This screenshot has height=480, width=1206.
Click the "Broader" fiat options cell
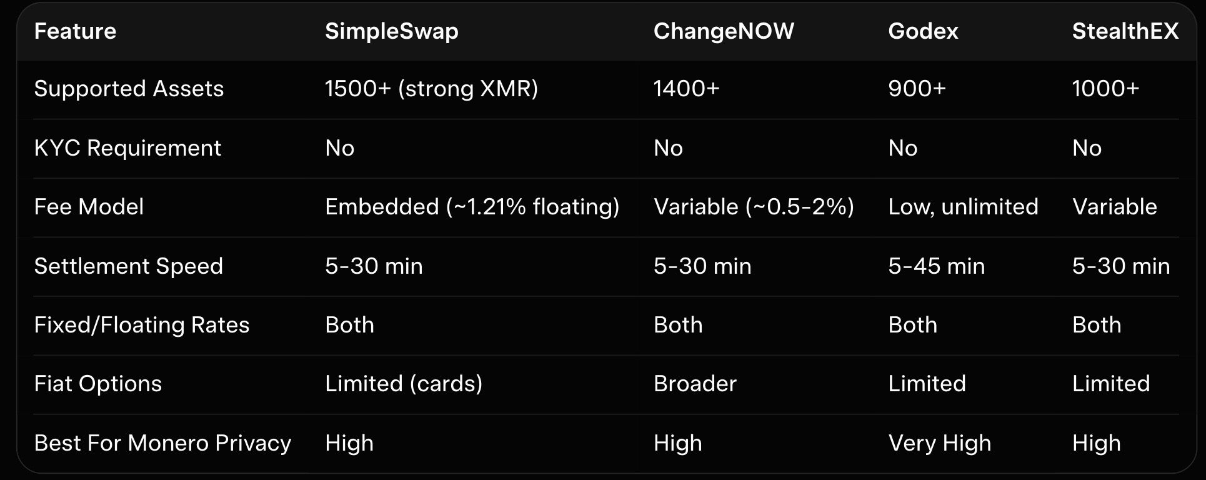695,384
